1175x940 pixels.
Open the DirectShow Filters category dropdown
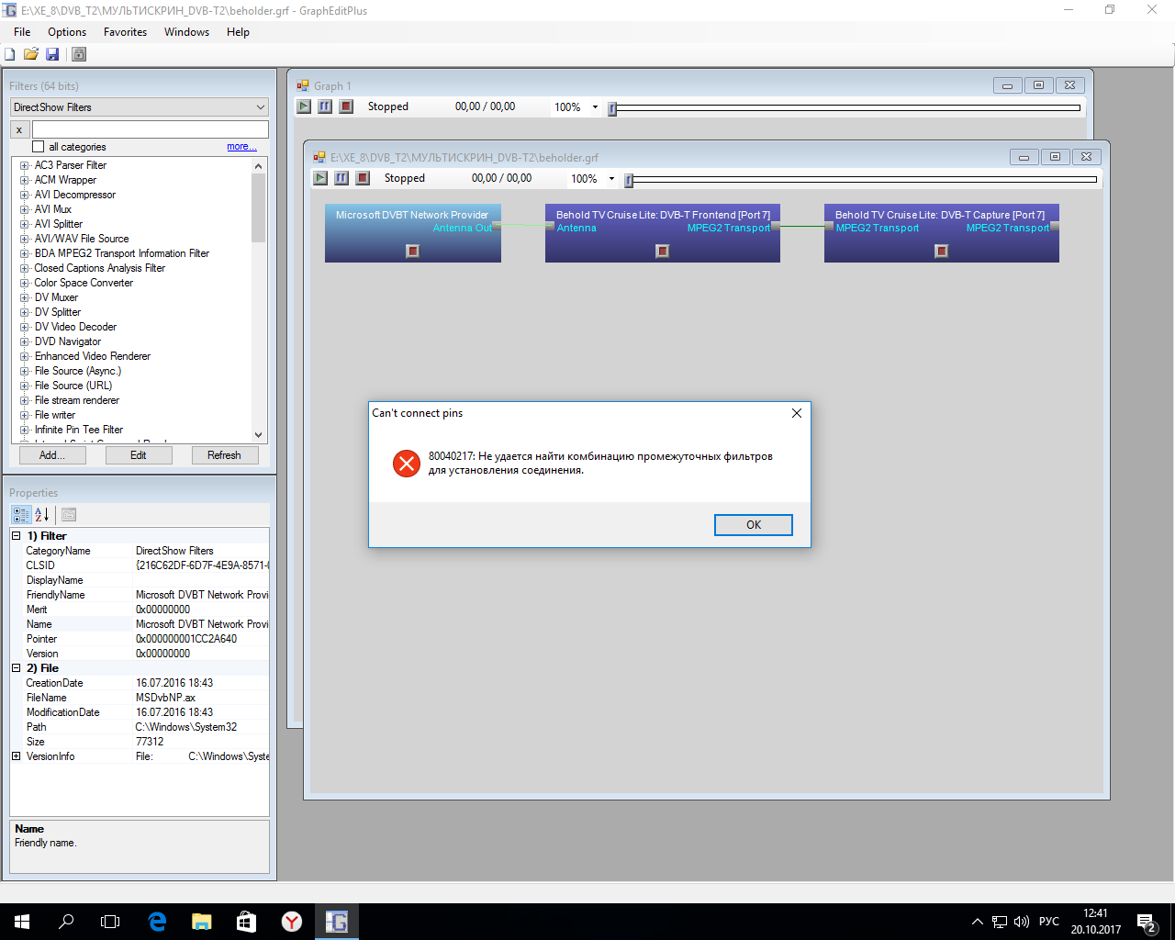click(140, 107)
